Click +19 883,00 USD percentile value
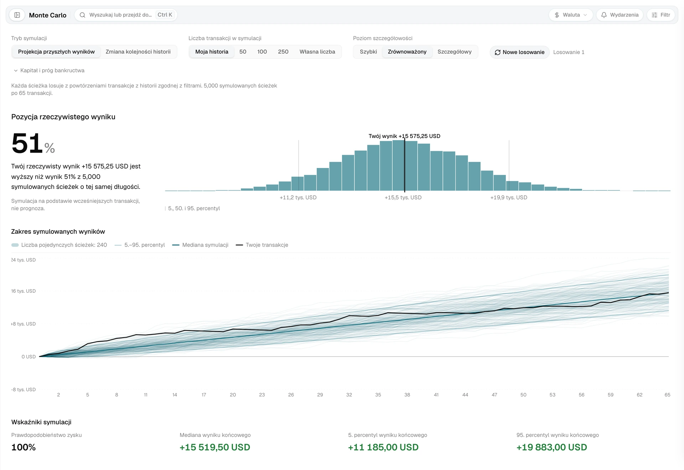Viewport: 684px width, 470px height. (552, 447)
